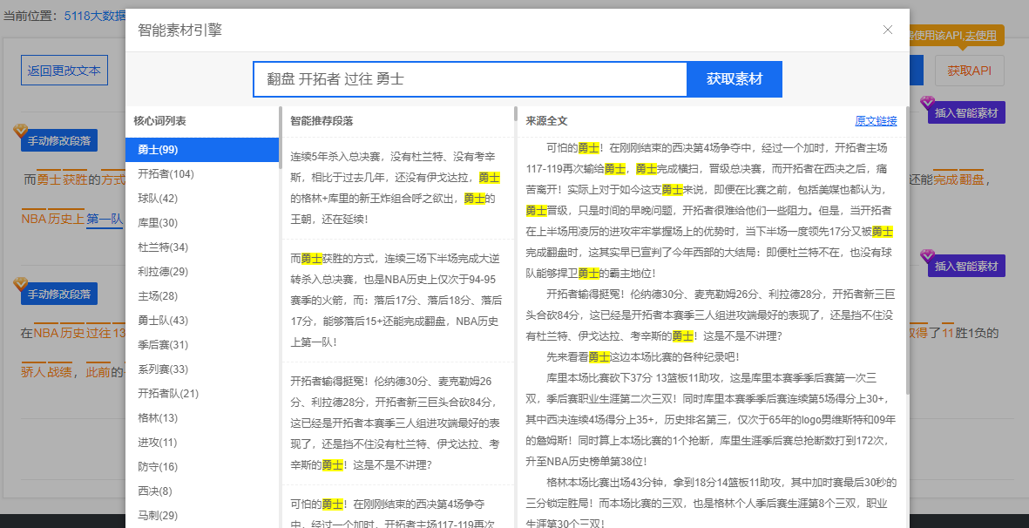Choose 开拓者队(21) from the keyword list
Image resolution: width=1029 pixels, height=528 pixels.
coord(202,394)
